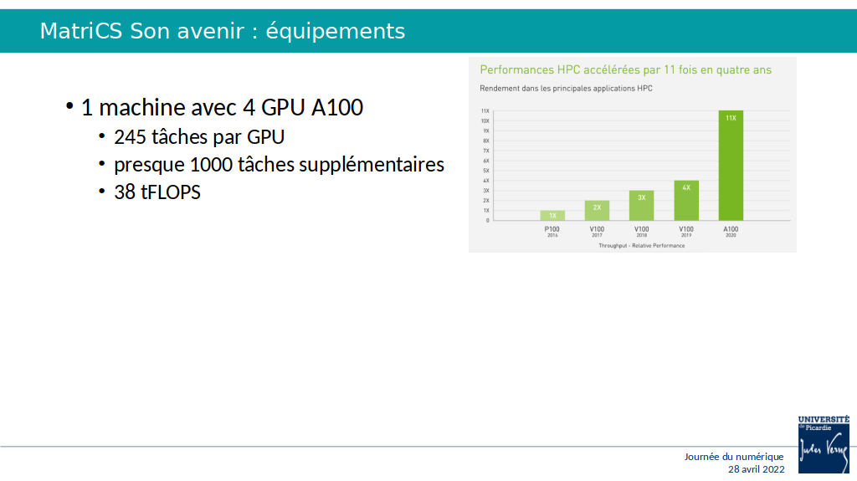Select the subtitle "Rendement dans les principales applications HPC"

[x=566, y=88]
